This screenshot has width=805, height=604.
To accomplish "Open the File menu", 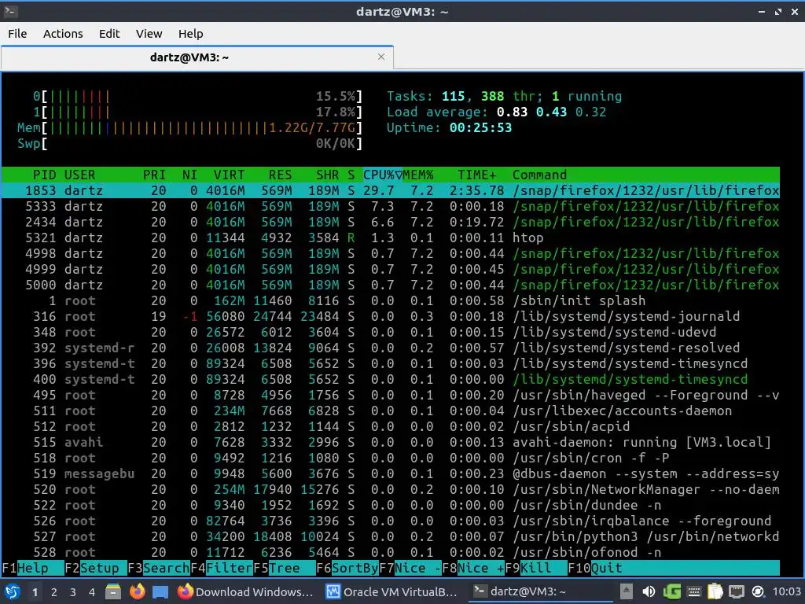I will click(x=17, y=33).
